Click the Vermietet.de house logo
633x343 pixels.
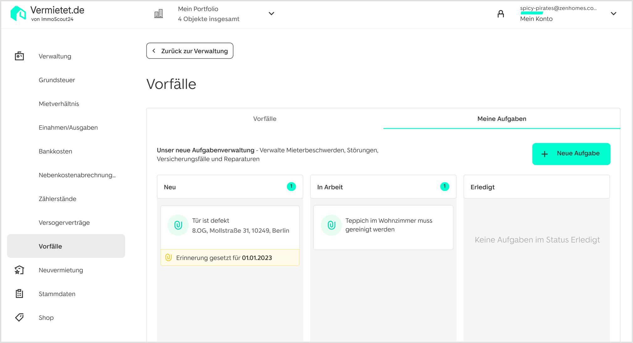pos(18,14)
